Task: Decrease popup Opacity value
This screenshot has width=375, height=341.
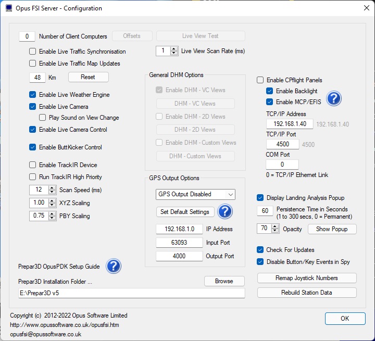Action: 275,231
